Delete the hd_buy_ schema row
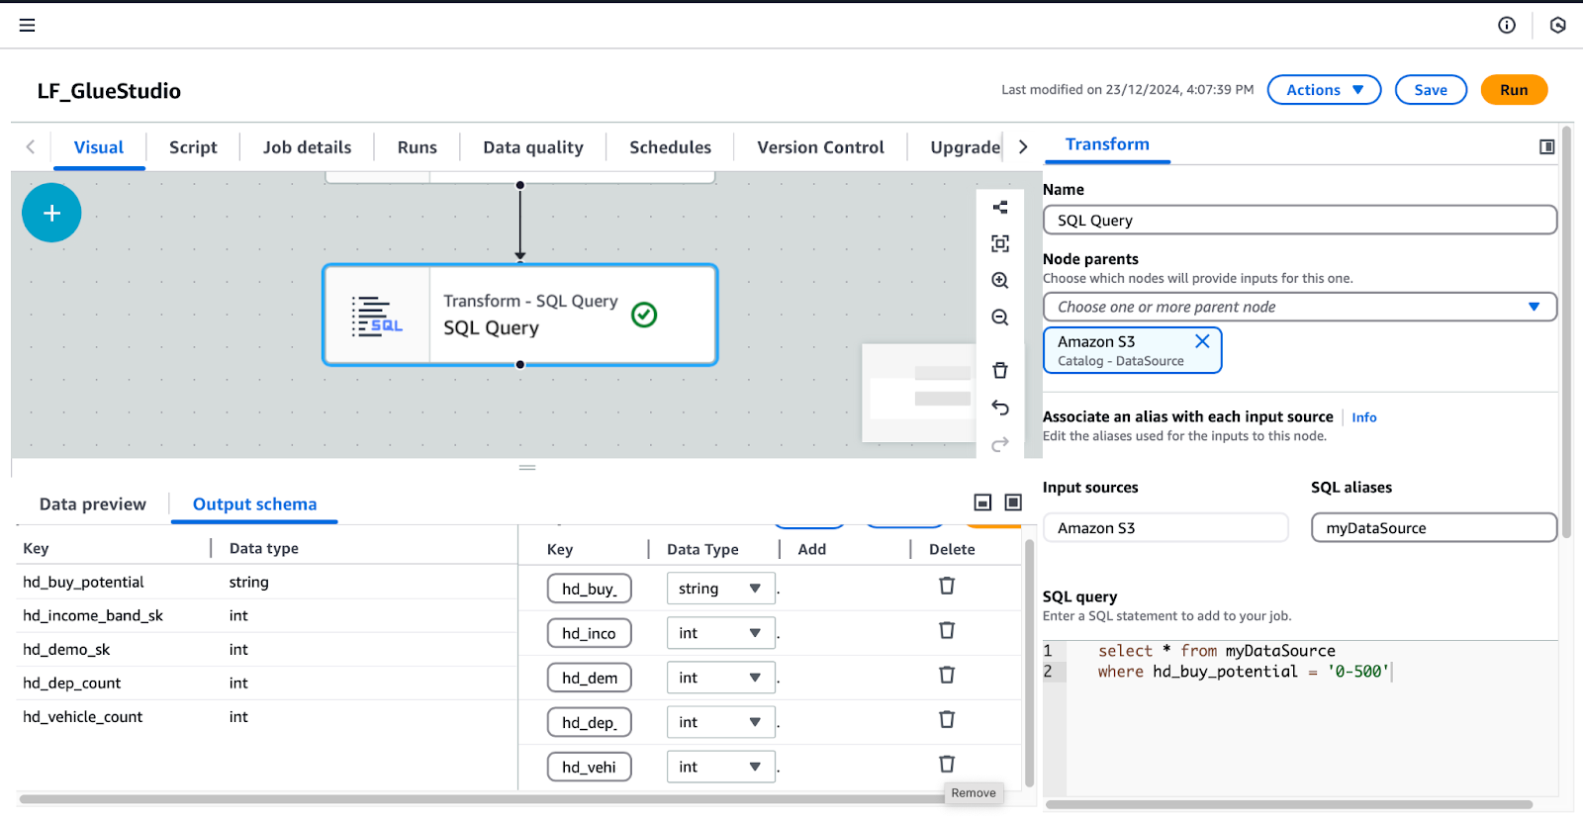This screenshot has height=821, width=1583. tap(947, 586)
